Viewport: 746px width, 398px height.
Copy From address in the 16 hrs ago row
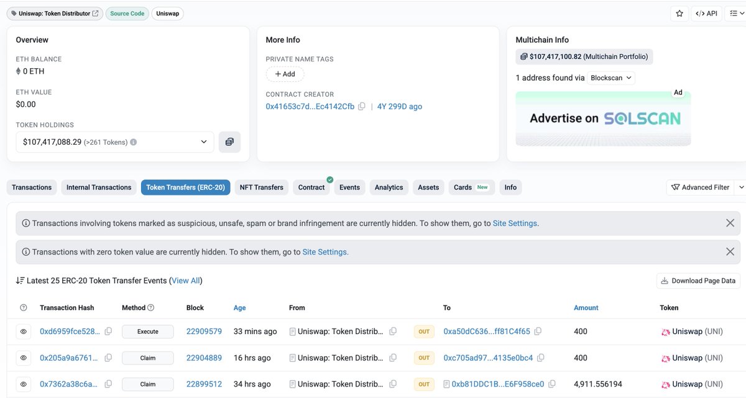pos(393,358)
